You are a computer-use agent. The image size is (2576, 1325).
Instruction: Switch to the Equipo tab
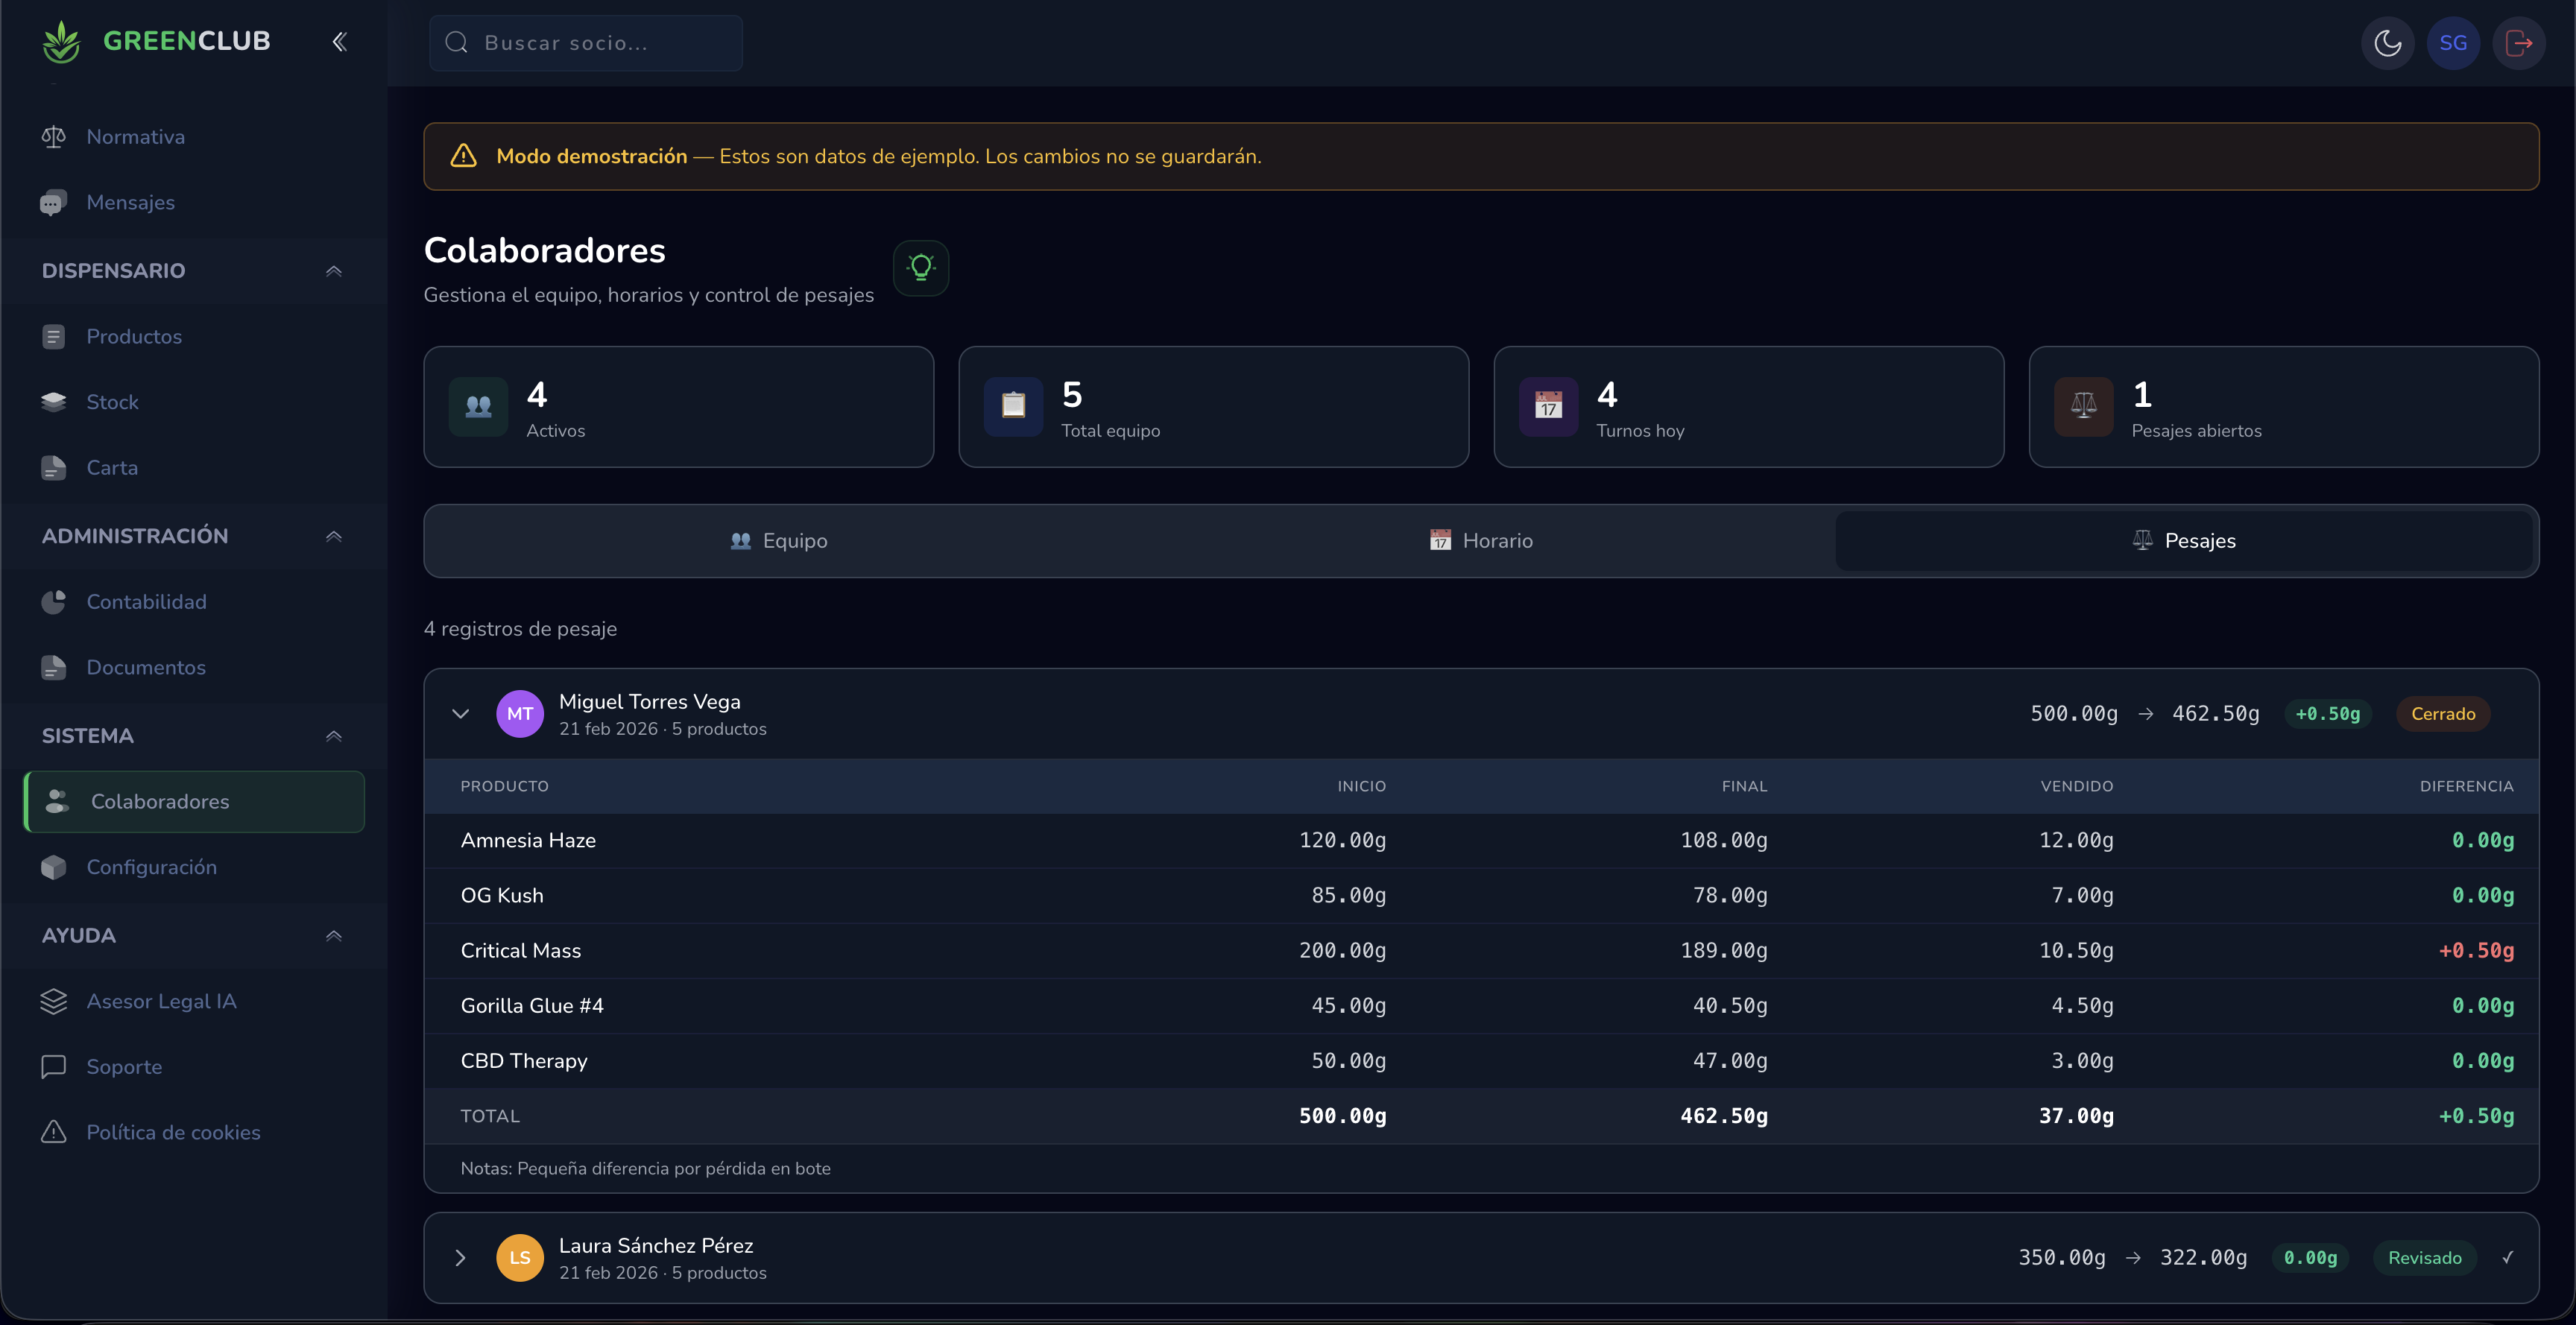(779, 540)
